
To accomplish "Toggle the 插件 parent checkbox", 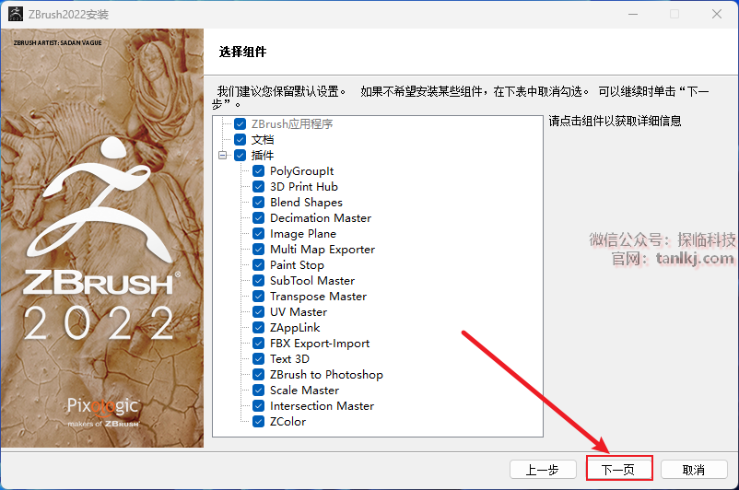I will (x=240, y=155).
